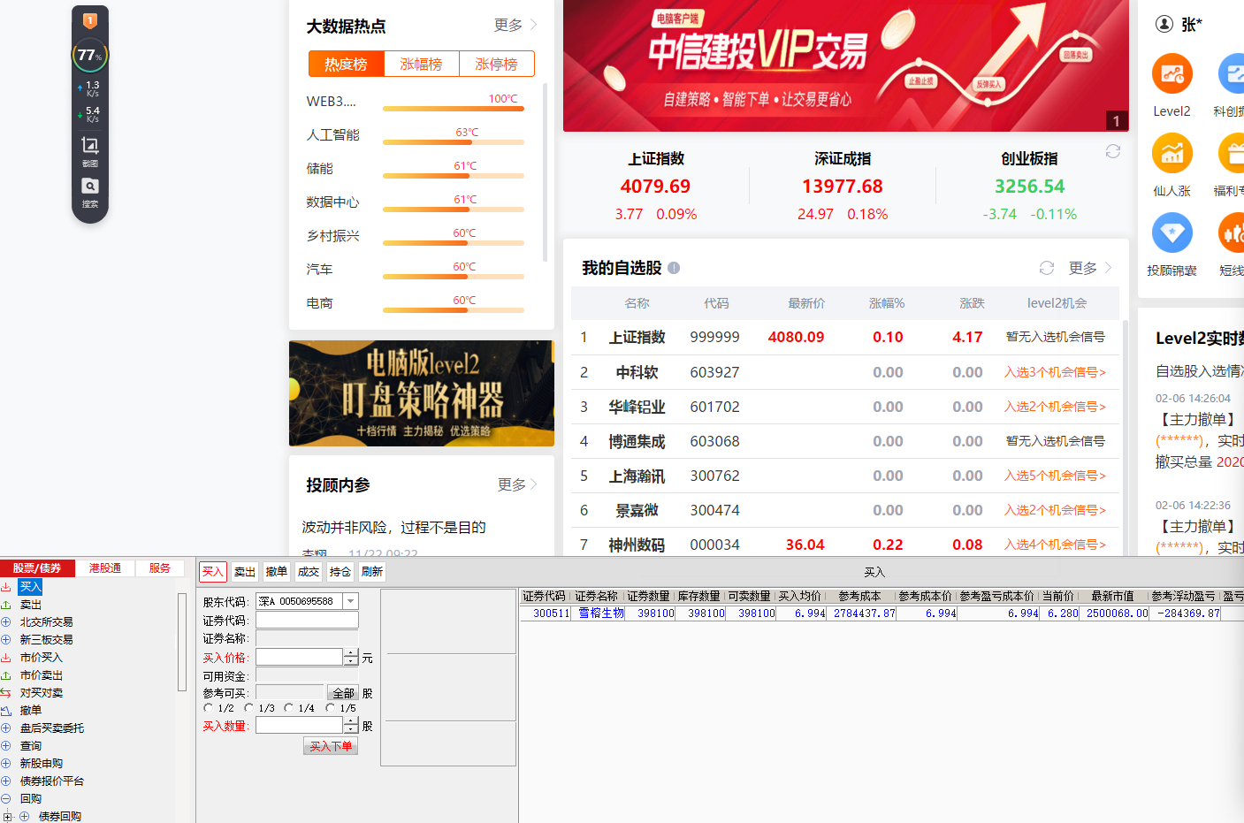Expand the 查询 tree node
The image size is (1244, 823).
pyautogui.click(x=6, y=746)
